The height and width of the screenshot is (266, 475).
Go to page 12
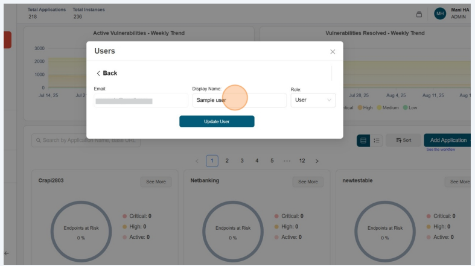click(302, 160)
